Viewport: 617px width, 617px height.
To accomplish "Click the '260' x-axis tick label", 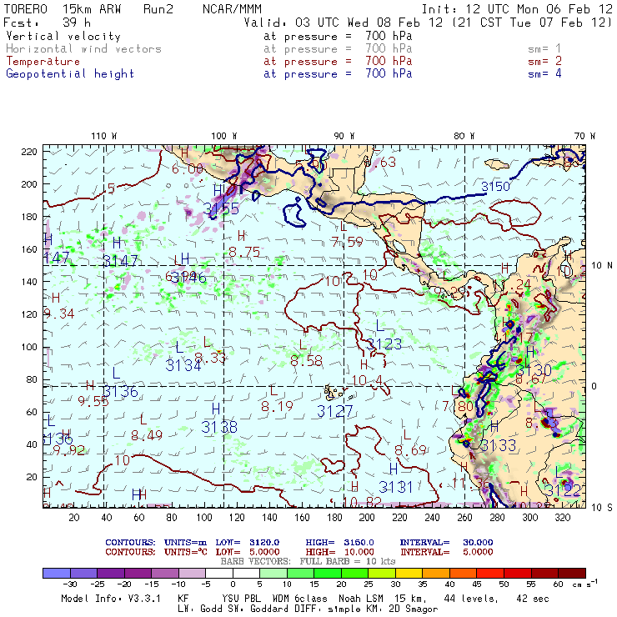I will click(x=464, y=518).
